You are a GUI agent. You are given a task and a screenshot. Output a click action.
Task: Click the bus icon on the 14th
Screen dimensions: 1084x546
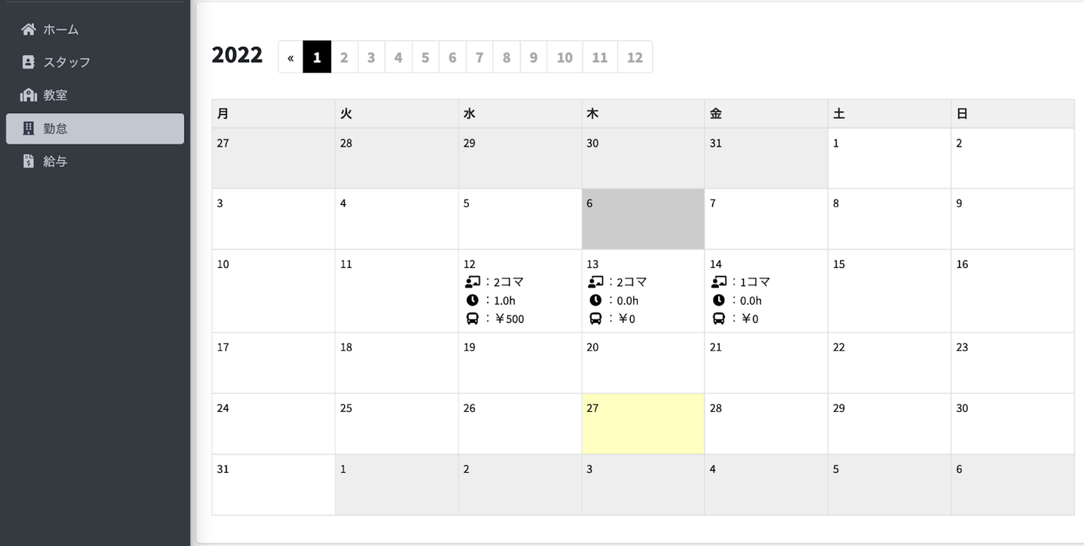coord(719,319)
